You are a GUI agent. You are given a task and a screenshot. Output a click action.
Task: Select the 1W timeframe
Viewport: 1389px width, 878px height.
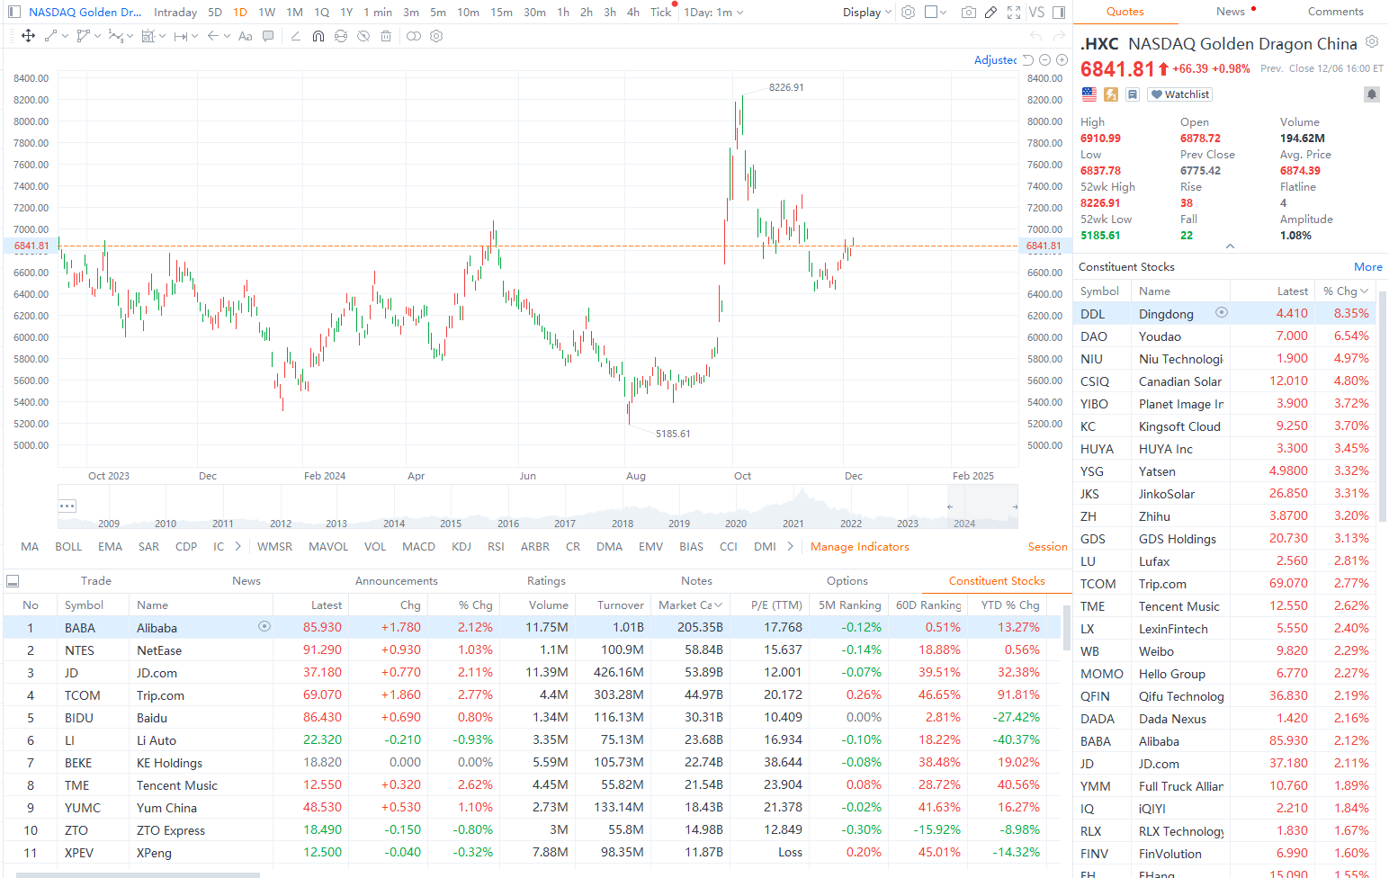[x=267, y=12]
